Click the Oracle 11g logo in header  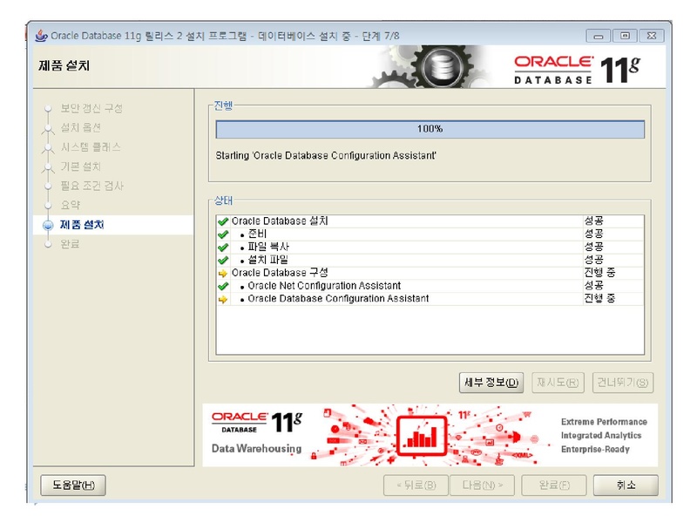tap(577, 68)
